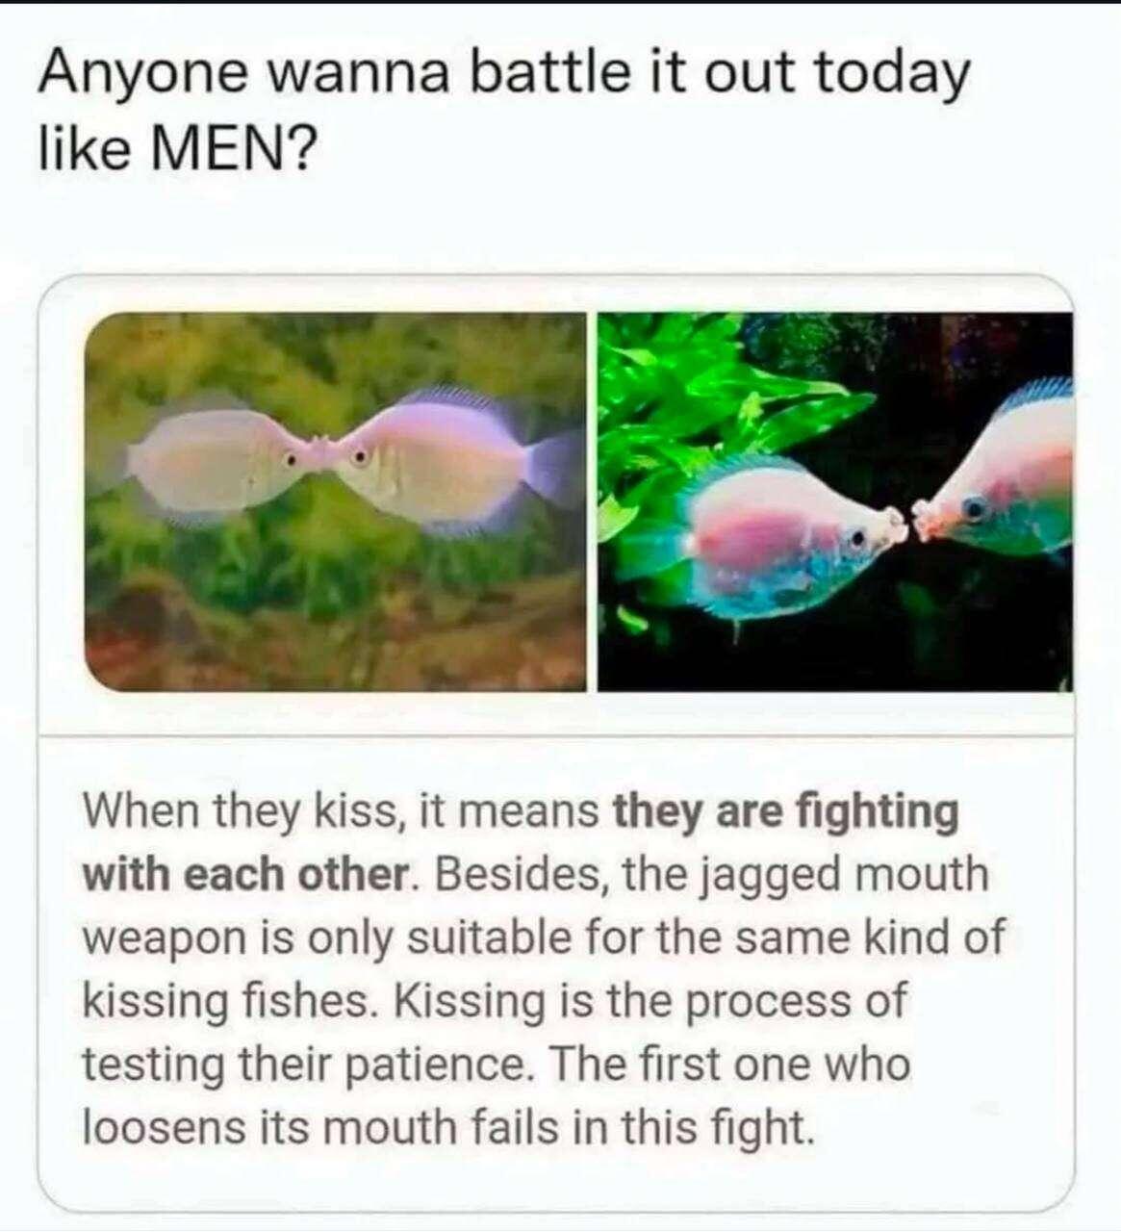
Task: Click the 'loosens its mouth fails' final line
Action: tap(447, 1127)
